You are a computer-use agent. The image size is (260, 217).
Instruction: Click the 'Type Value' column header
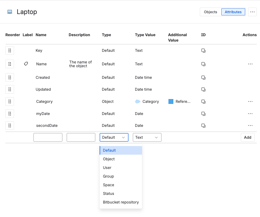point(145,35)
